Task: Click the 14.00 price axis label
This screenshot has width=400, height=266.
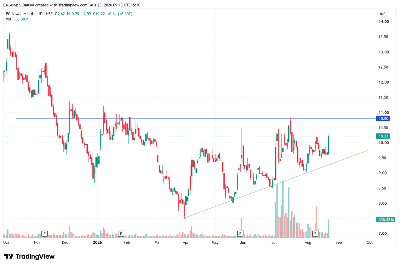Action: coord(384,22)
